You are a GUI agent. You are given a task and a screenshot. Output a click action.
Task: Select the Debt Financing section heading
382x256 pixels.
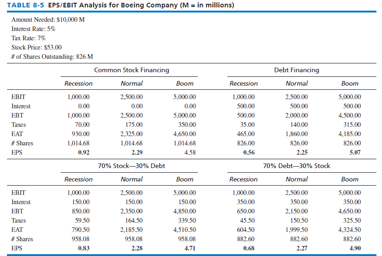pos(296,70)
